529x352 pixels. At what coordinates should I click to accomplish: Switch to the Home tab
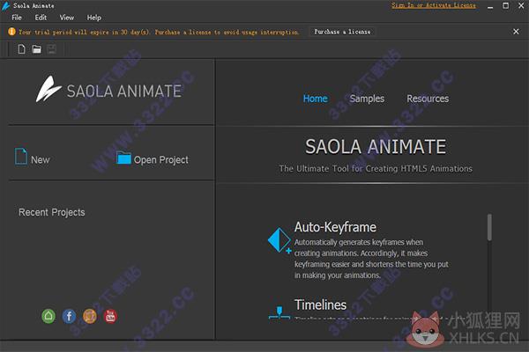click(315, 99)
